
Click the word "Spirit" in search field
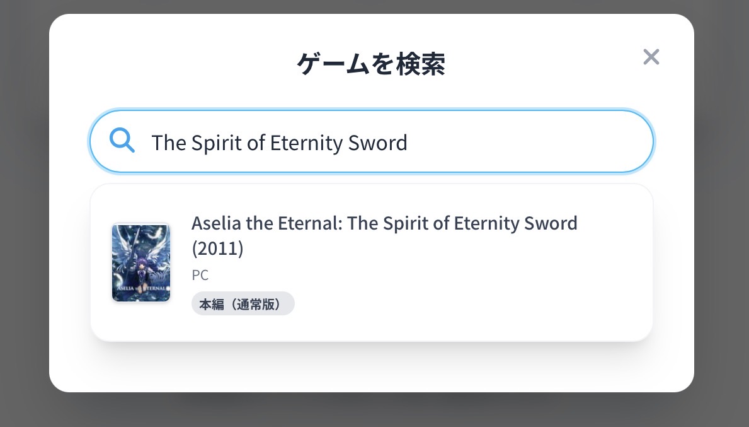point(217,143)
